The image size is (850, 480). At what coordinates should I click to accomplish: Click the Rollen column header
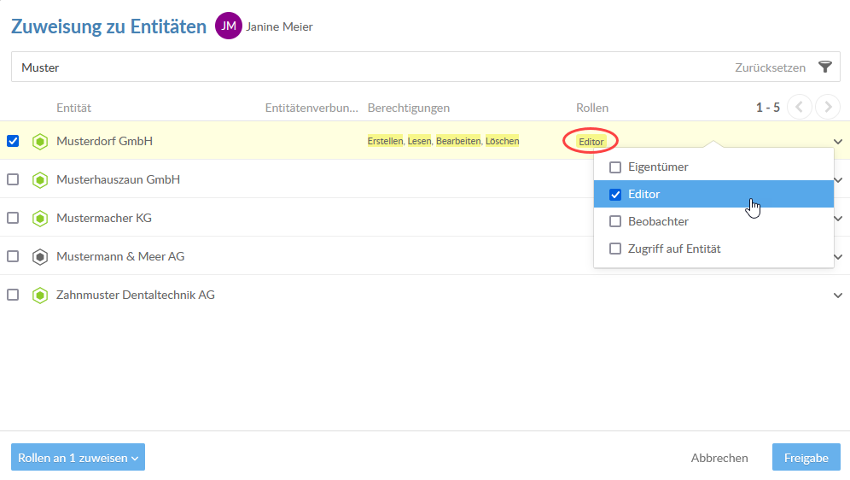[592, 108]
